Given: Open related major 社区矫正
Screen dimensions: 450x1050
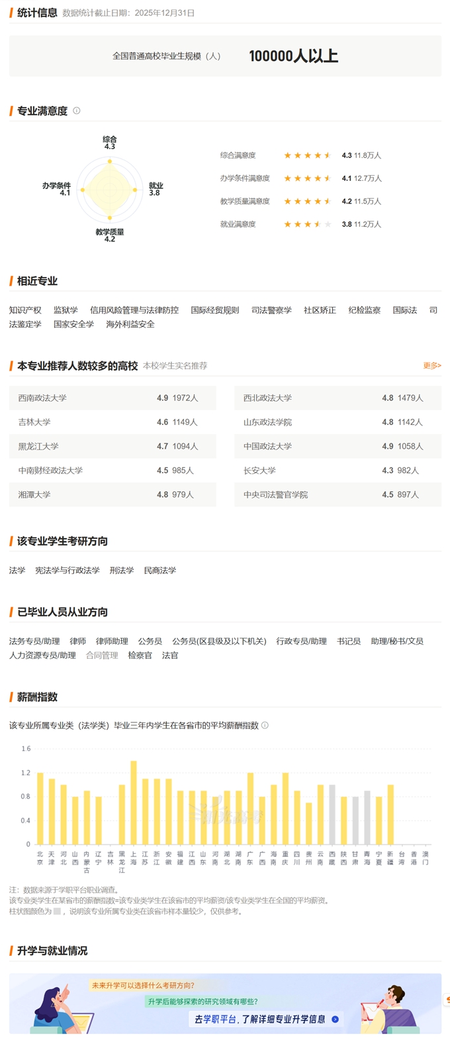Looking at the screenshot, I should coord(320,310).
